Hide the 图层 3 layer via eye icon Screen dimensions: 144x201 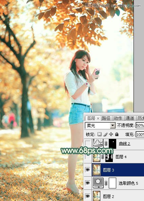tap(88, 170)
